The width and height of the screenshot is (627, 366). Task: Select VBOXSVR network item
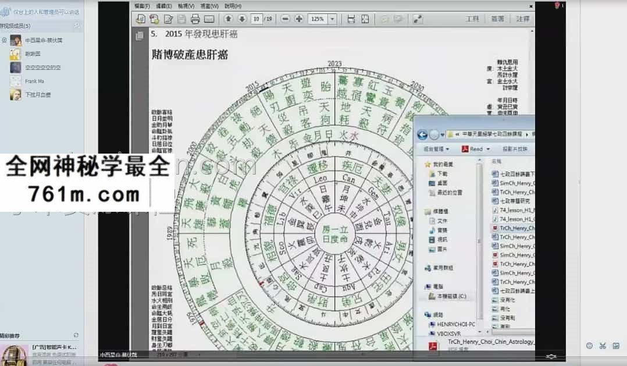coord(444,333)
